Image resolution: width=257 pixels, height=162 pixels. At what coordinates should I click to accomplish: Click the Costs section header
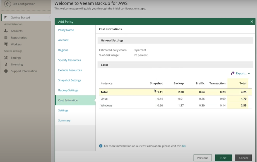click(x=175, y=65)
